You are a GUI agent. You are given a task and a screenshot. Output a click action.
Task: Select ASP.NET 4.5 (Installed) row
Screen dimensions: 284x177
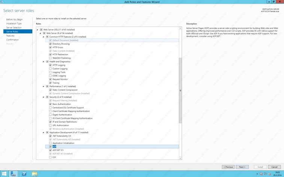click(62, 154)
